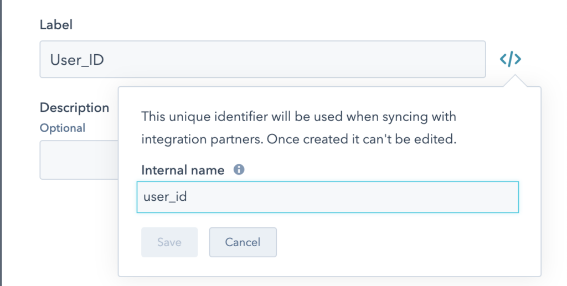The image size is (567, 286).
Task: Click the empty area right of Cancel button
Action: (398, 242)
